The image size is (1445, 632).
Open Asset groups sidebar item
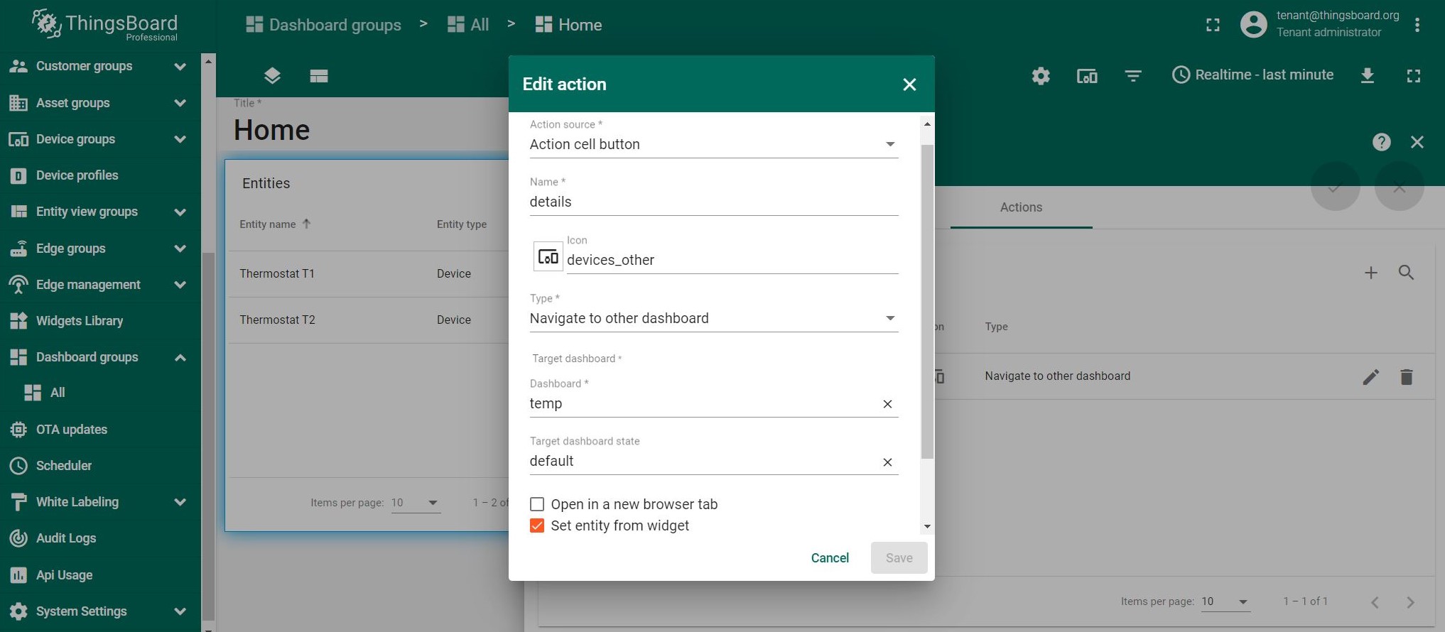tap(72, 103)
